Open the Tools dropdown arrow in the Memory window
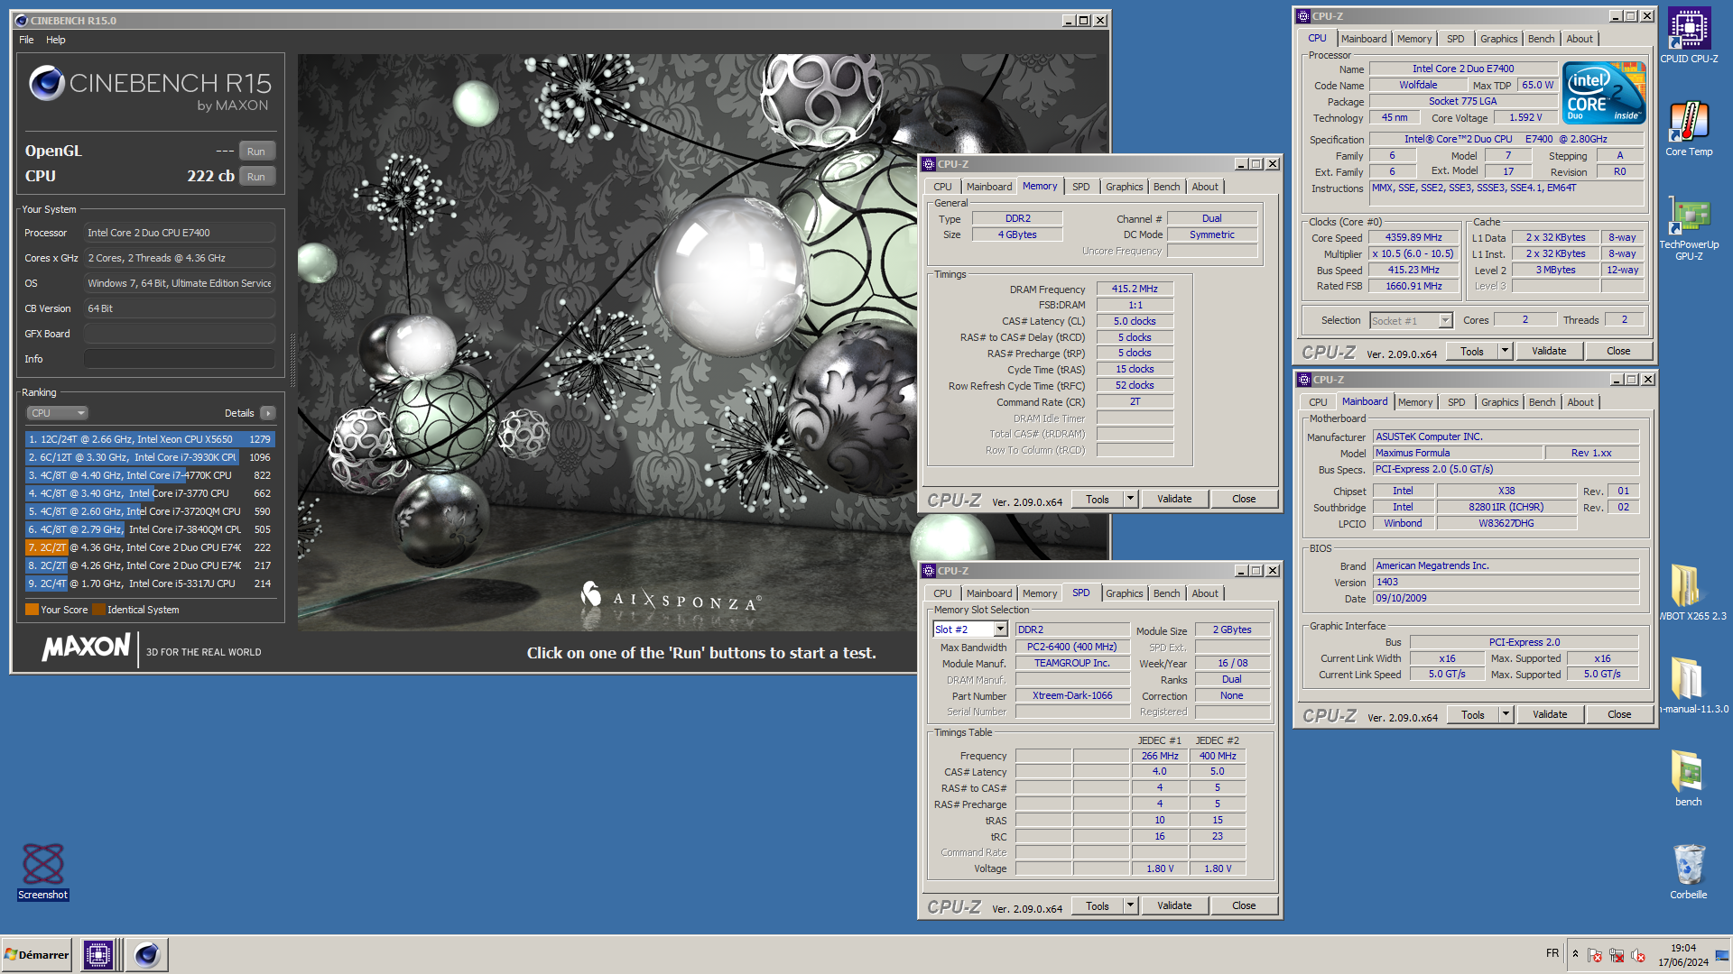Screen dimensions: 1733x974 click(x=1130, y=499)
